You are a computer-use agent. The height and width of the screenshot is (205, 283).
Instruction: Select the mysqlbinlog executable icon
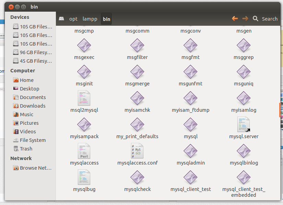coord(244,151)
